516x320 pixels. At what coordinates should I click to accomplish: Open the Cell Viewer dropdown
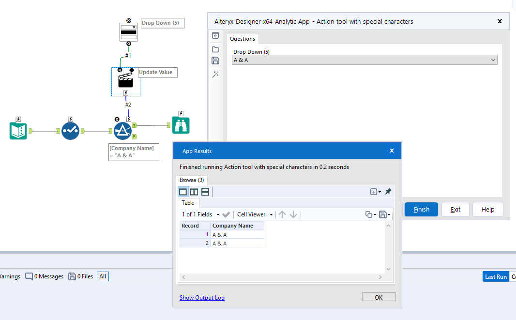click(255, 214)
